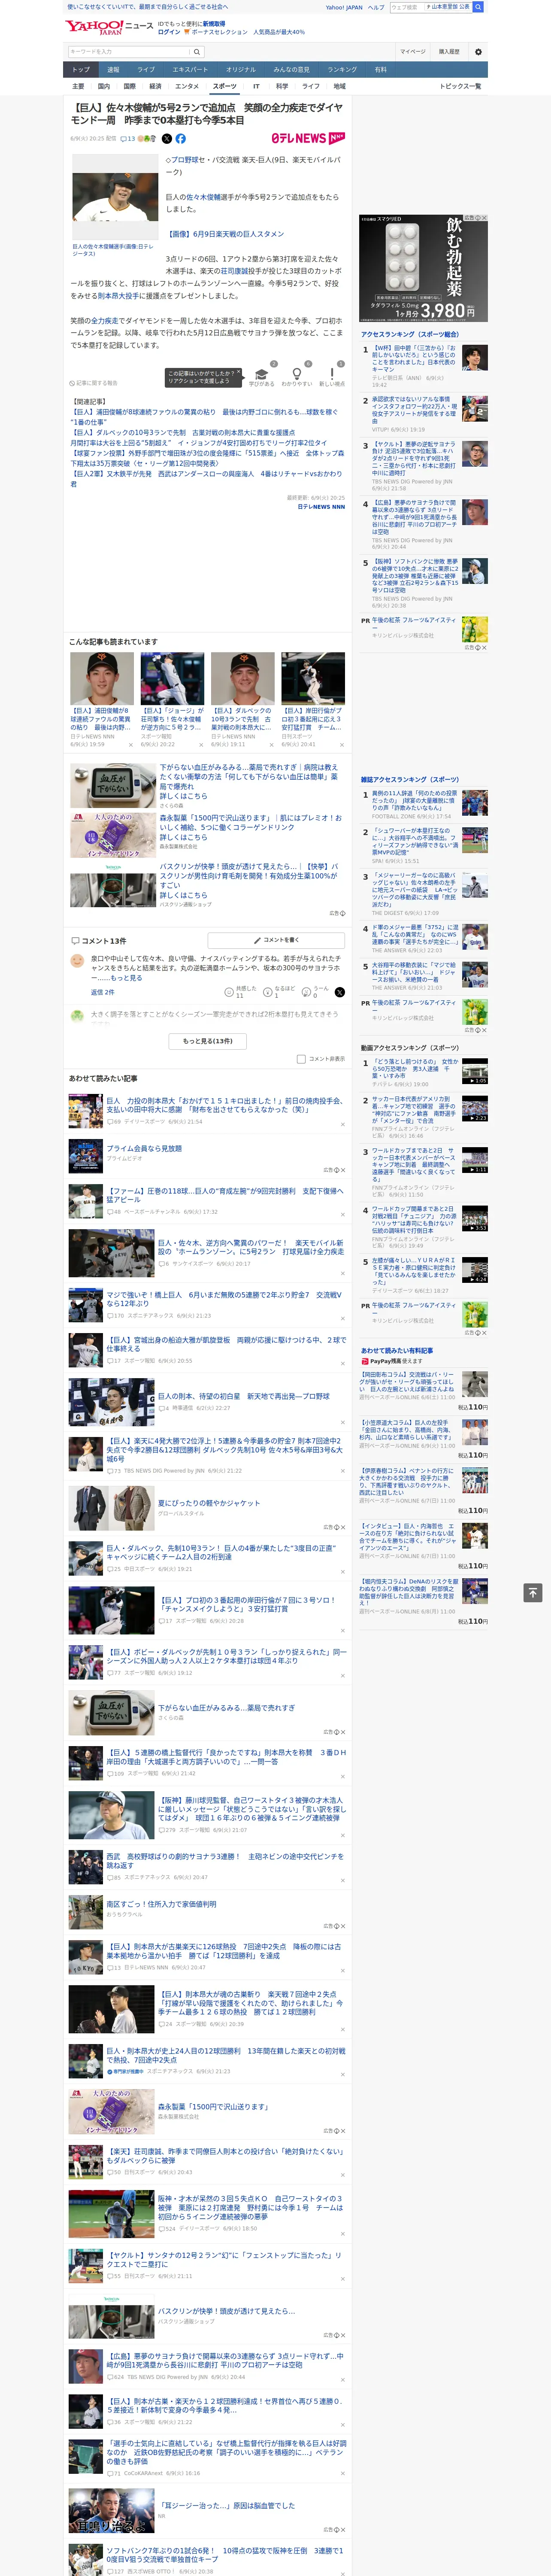Open プライム会員なら見放題 link
Image resolution: width=551 pixels, height=2576 pixels.
tap(144, 1148)
